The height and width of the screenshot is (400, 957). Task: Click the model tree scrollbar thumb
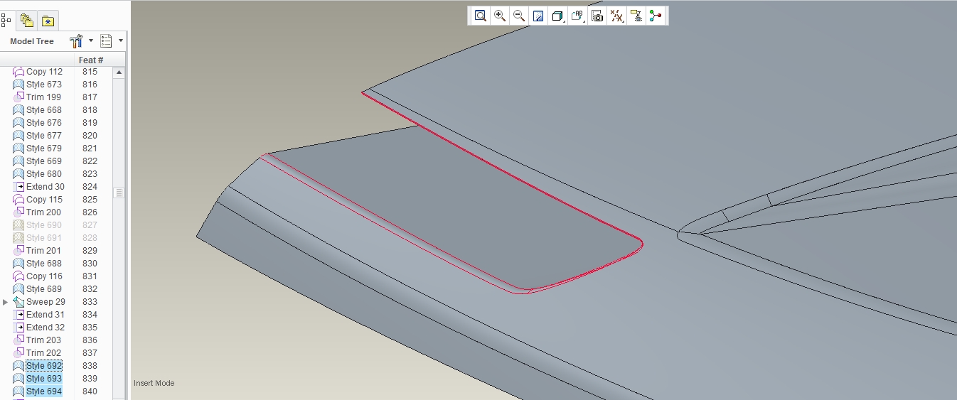click(119, 193)
